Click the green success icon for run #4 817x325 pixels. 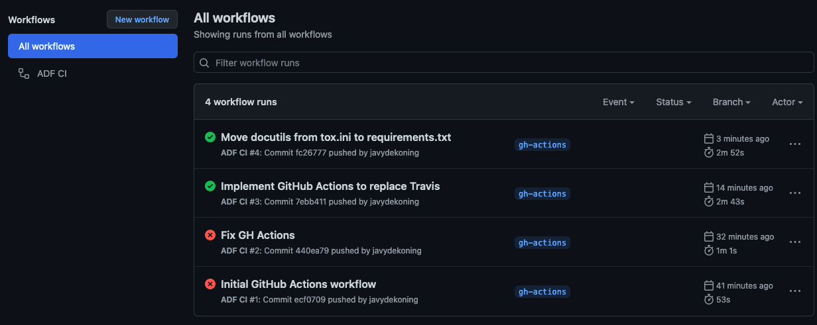coord(210,138)
